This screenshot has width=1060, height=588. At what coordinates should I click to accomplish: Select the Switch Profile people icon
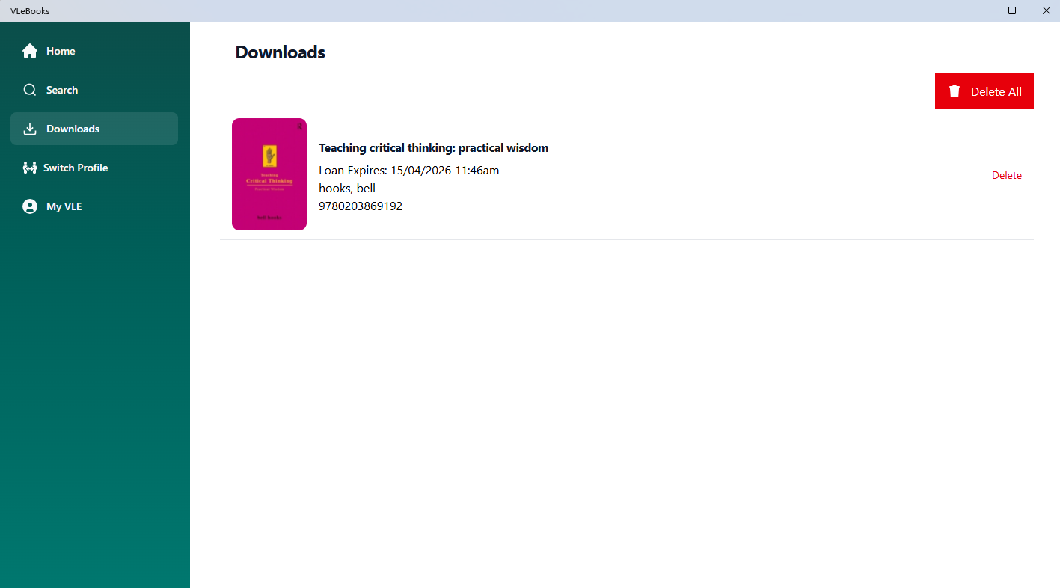click(x=30, y=167)
